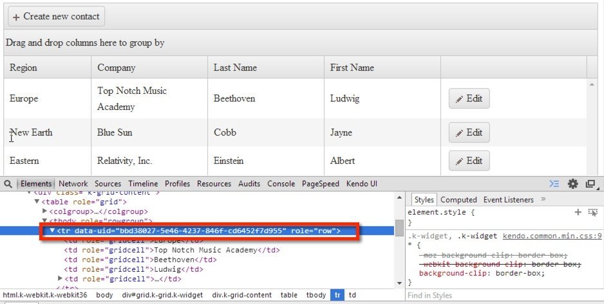Click the Create new contact button
The image size is (604, 304).
56,17
